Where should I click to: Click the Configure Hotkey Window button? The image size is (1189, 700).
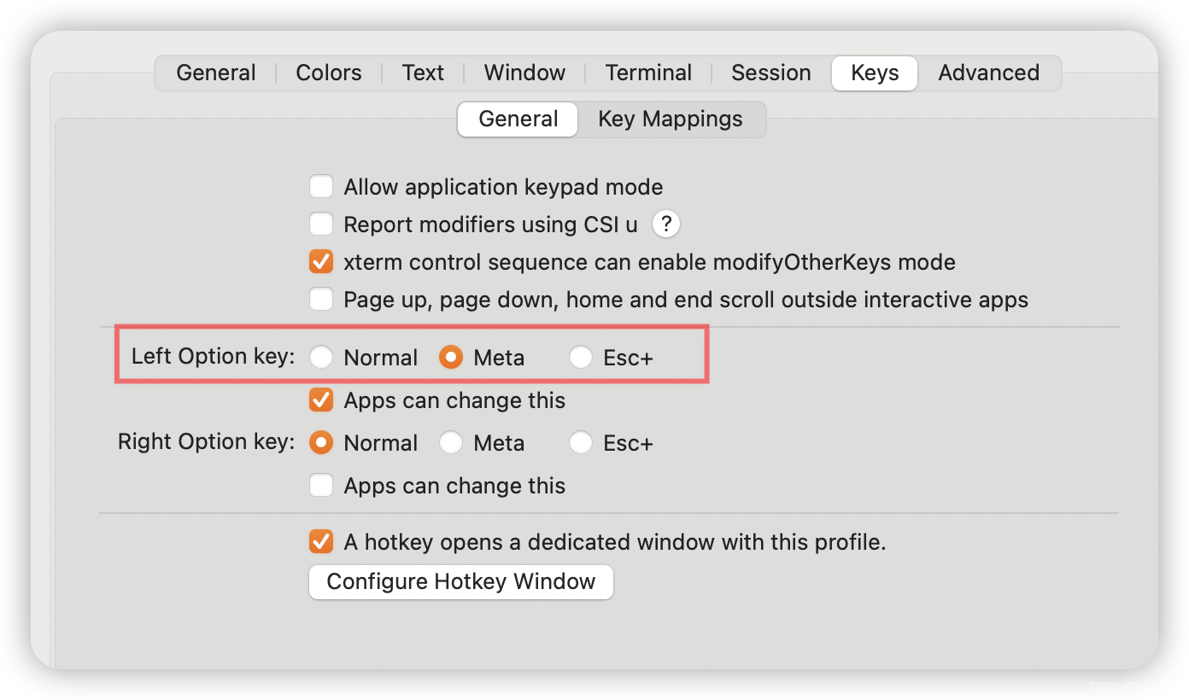click(x=460, y=581)
